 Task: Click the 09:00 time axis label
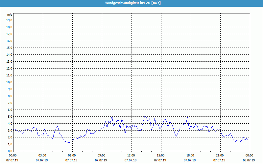click(x=102, y=155)
